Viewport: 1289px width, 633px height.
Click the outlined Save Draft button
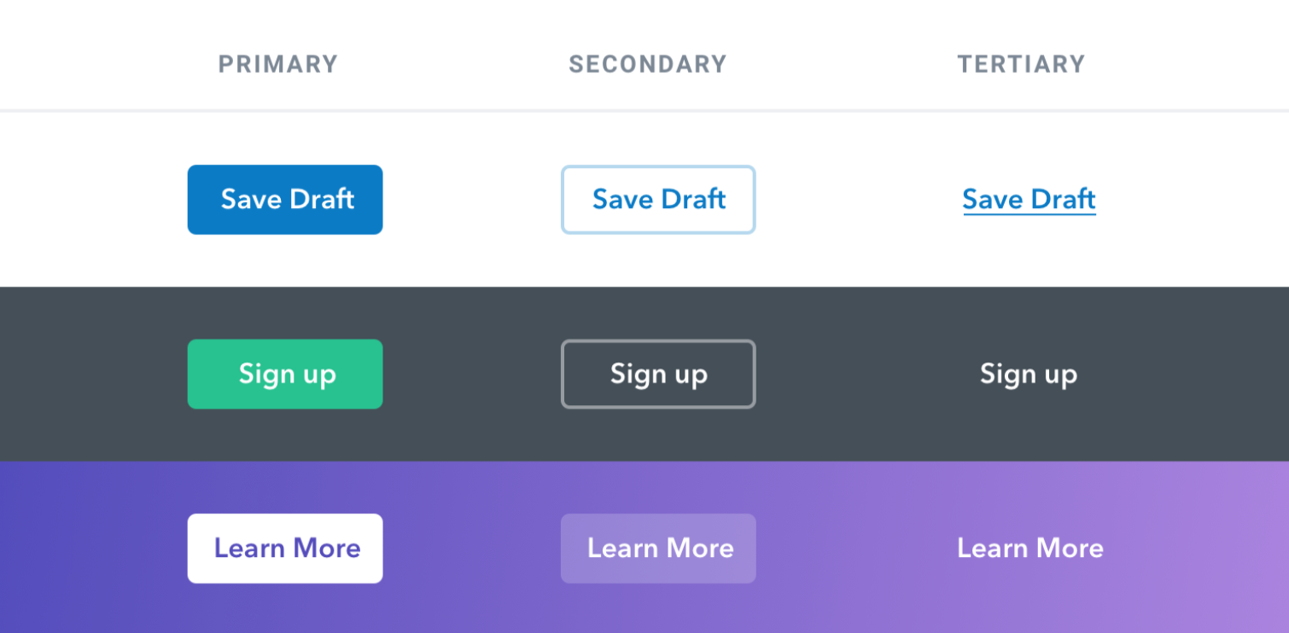pyautogui.click(x=658, y=200)
